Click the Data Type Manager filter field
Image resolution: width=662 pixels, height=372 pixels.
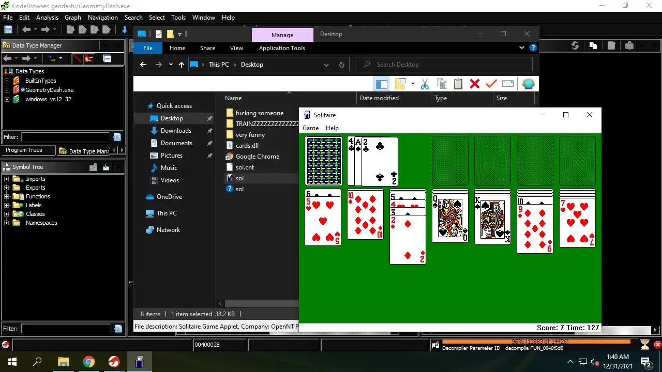[66, 137]
